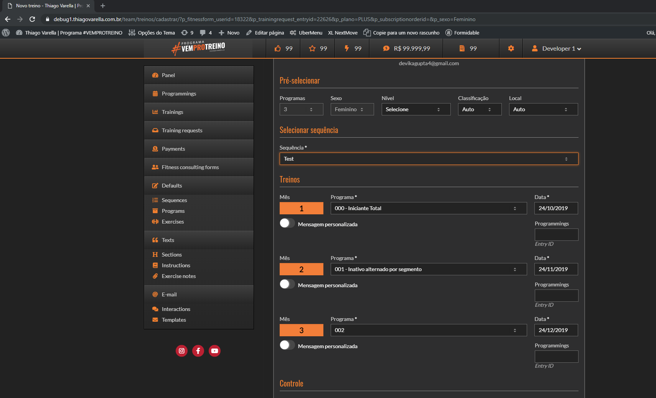Expand the Sequência dropdown showing Test
Image resolution: width=656 pixels, height=398 pixels.
pos(429,159)
